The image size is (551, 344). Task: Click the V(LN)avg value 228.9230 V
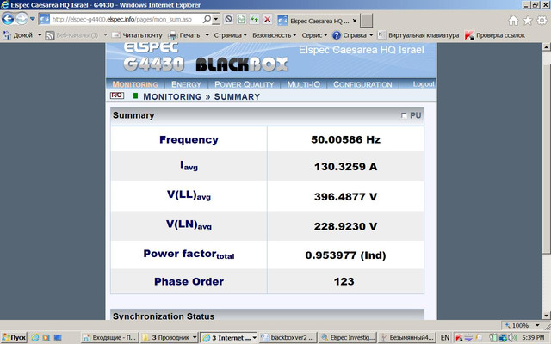(345, 226)
